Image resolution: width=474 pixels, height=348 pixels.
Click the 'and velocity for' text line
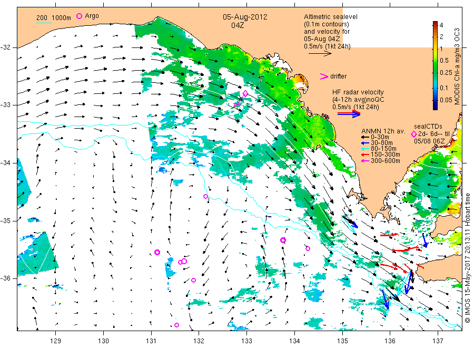(327, 32)
